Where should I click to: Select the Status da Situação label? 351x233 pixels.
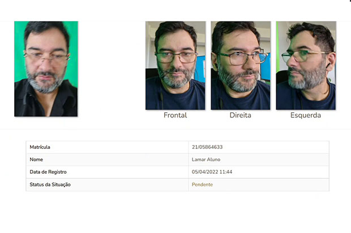[x=50, y=184]
